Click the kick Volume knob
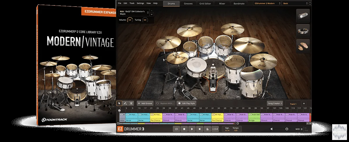The image size is (349, 142). 130,20
